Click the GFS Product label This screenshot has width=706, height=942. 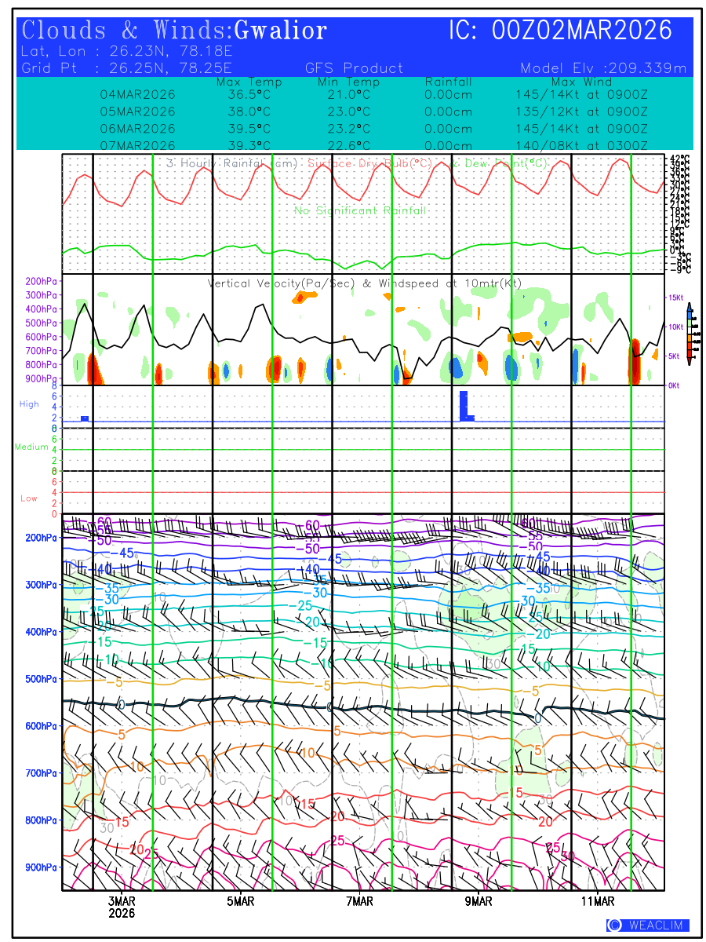[x=354, y=68]
